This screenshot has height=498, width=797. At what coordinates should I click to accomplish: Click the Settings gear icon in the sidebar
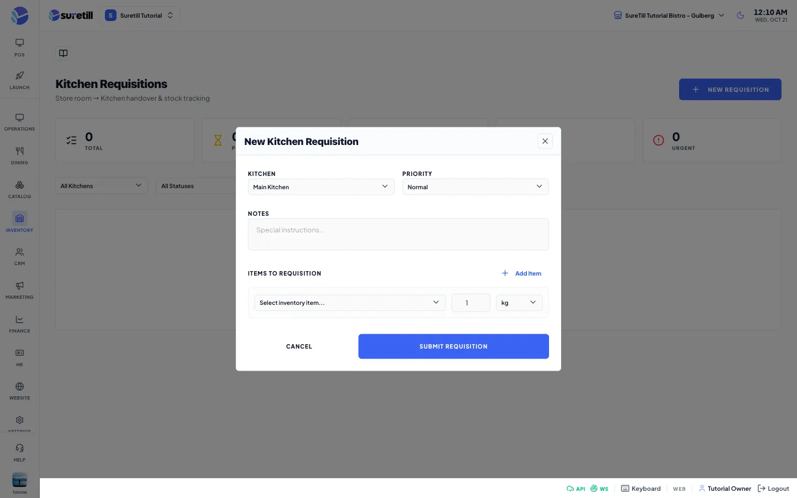click(19, 421)
